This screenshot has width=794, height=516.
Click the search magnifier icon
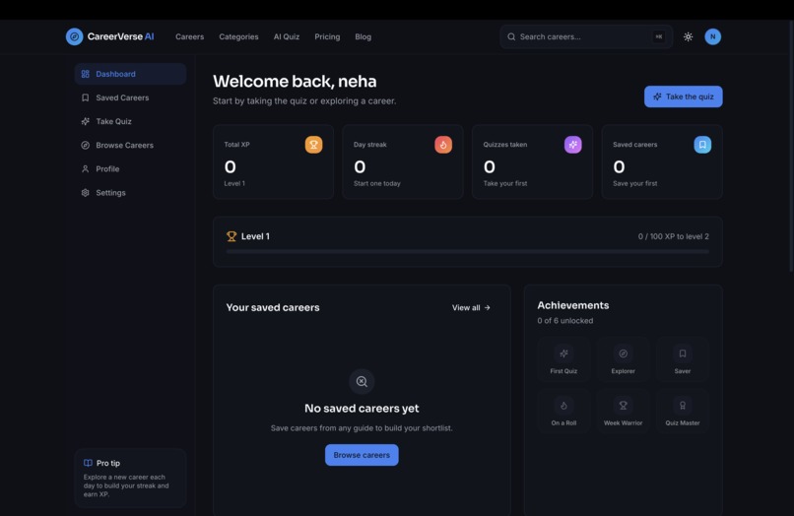pyautogui.click(x=511, y=37)
